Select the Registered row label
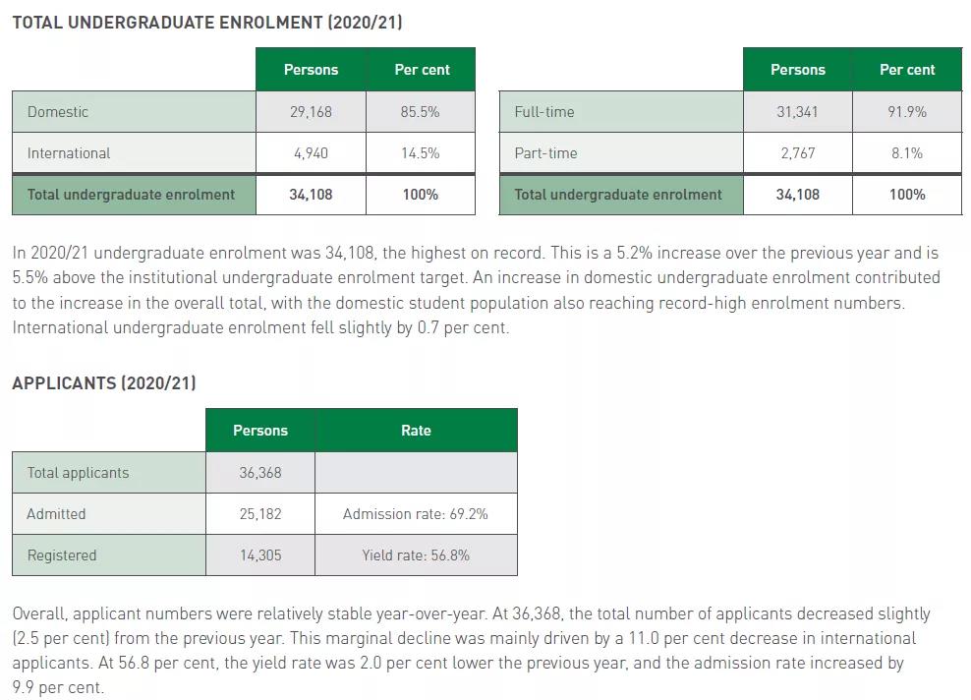The image size is (971, 700). [x=109, y=555]
